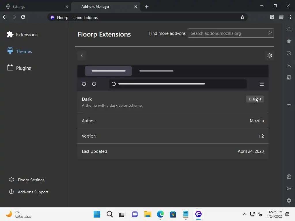The image size is (295, 221).
Task: Open Extensions category in the sidebar
Action: click(22, 35)
